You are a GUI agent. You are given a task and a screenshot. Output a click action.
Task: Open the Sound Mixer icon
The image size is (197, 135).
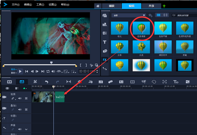click(x=90, y=82)
